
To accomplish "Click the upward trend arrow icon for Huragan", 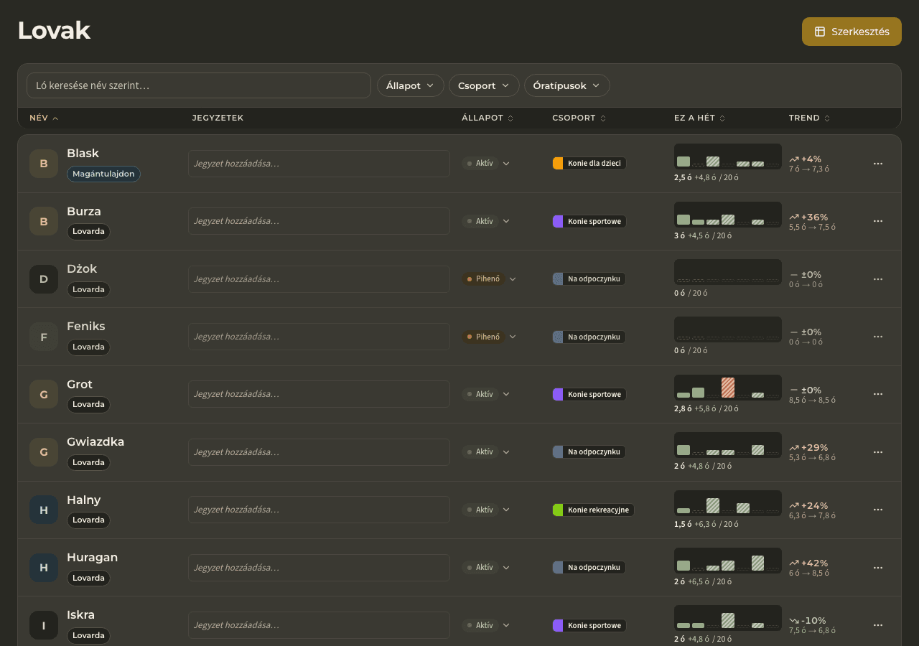I will click(x=794, y=563).
